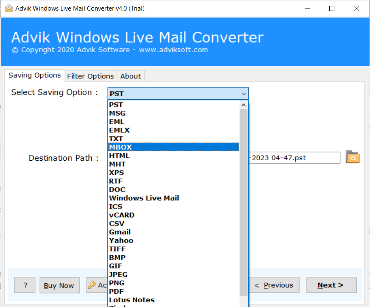Image resolution: width=370 pixels, height=307 pixels.
Task: Select the highlighted MBOX option
Action: point(174,147)
